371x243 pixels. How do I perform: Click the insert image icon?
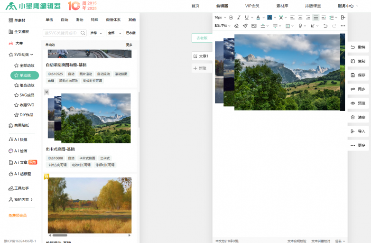254,26
